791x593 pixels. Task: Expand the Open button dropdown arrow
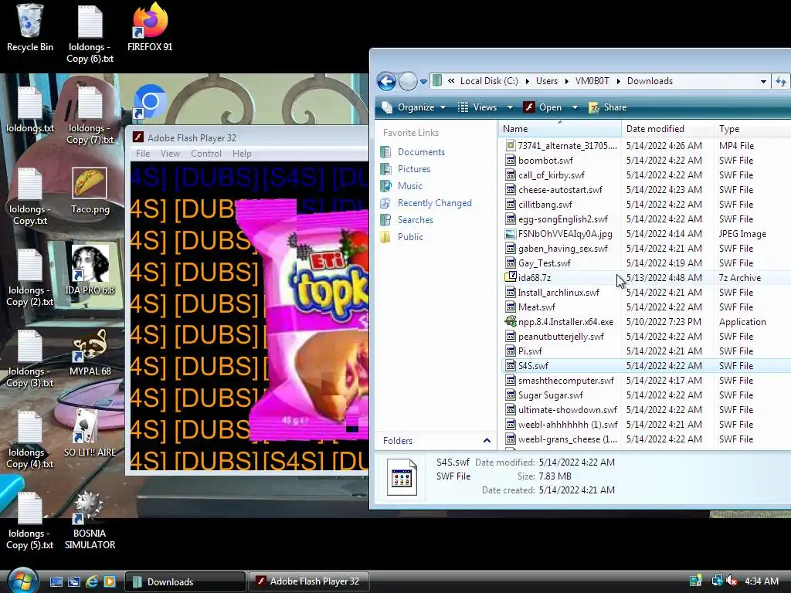point(575,107)
